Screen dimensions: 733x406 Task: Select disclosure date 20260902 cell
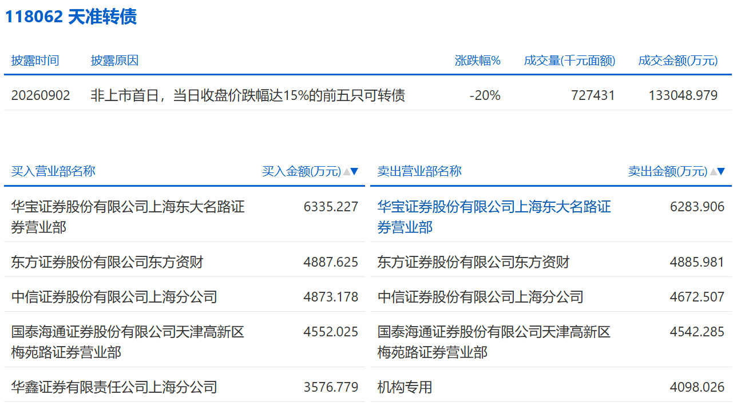[41, 95]
